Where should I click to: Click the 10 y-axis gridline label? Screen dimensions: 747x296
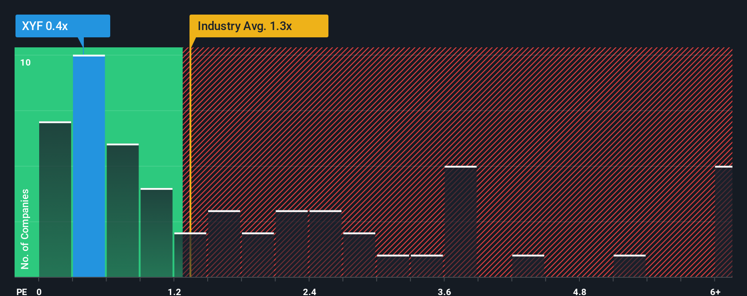26,62
